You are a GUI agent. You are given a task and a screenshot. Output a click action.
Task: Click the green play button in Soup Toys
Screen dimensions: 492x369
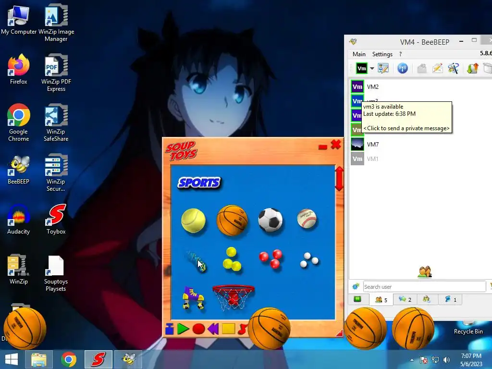coord(183,329)
